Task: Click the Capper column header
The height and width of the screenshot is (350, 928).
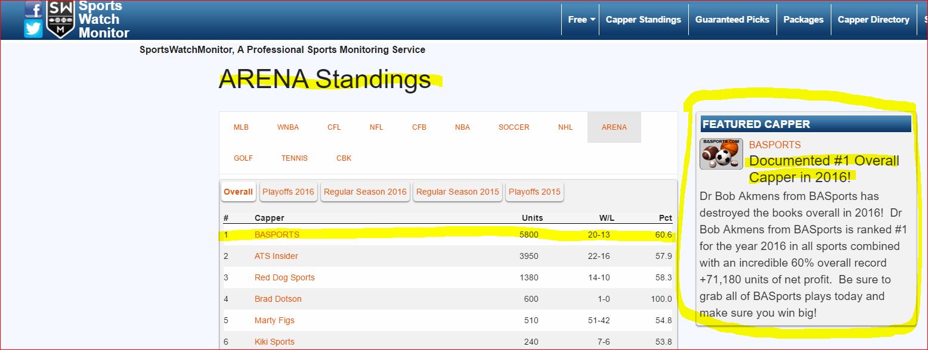Action: pos(269,218)
